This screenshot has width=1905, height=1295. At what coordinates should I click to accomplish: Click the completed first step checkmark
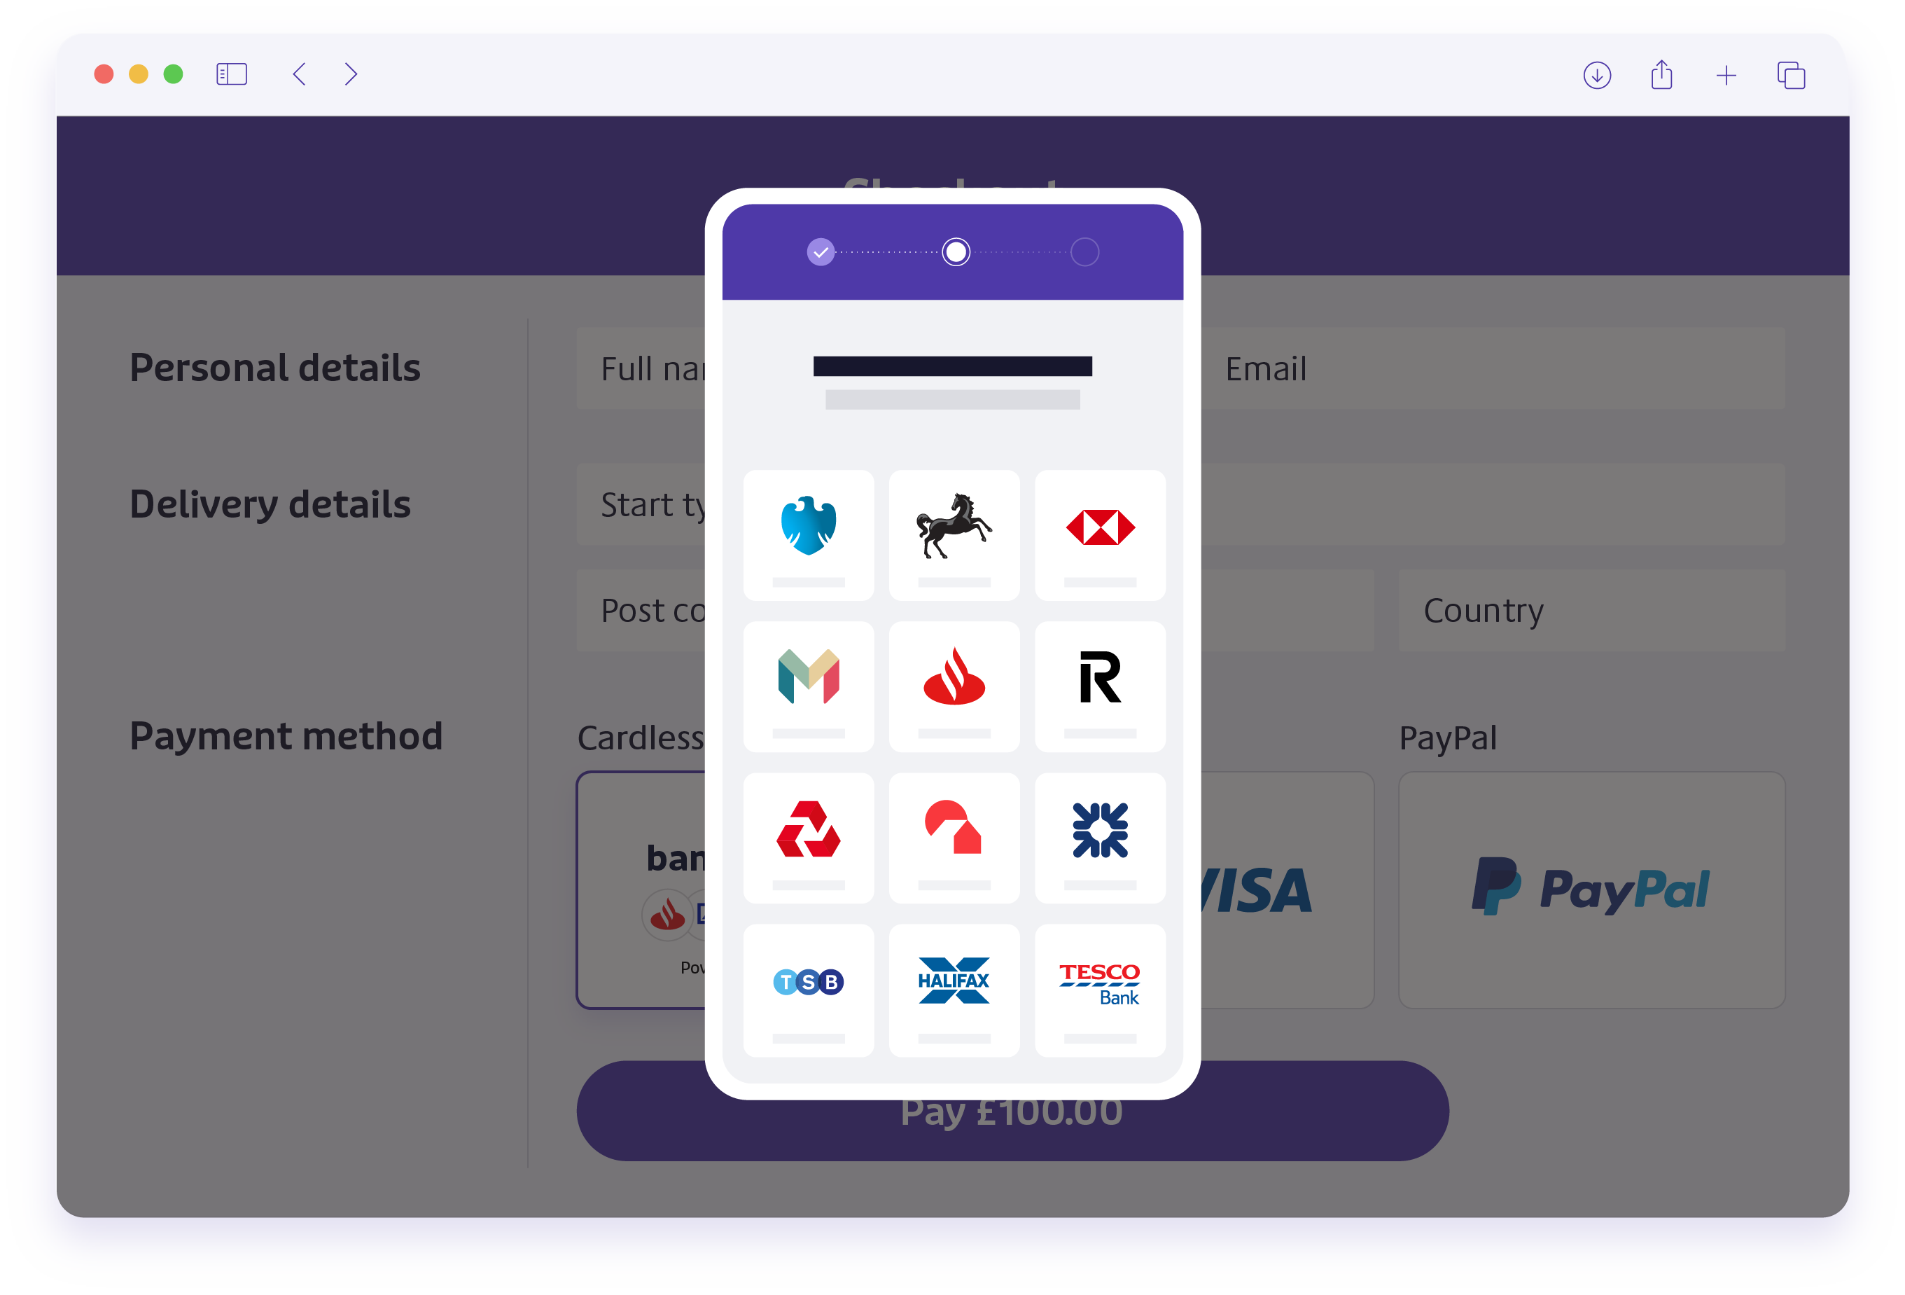click(x=821, y=251)
